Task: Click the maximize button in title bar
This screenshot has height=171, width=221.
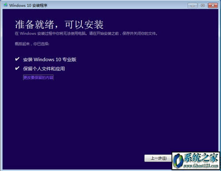Action: [203, 6]
